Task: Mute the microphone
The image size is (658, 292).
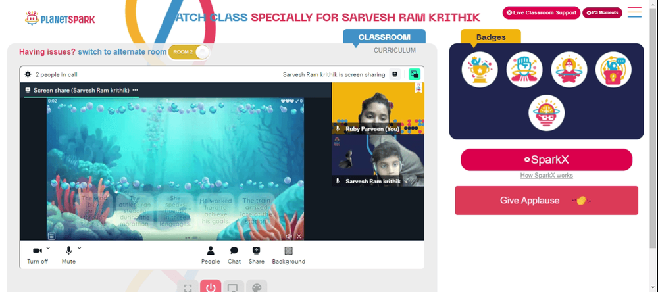Action: (69, 255)
